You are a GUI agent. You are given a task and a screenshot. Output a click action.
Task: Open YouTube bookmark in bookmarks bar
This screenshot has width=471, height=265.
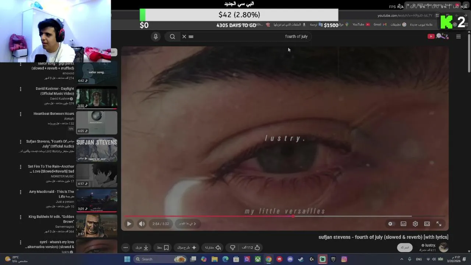tap(361, 25)
